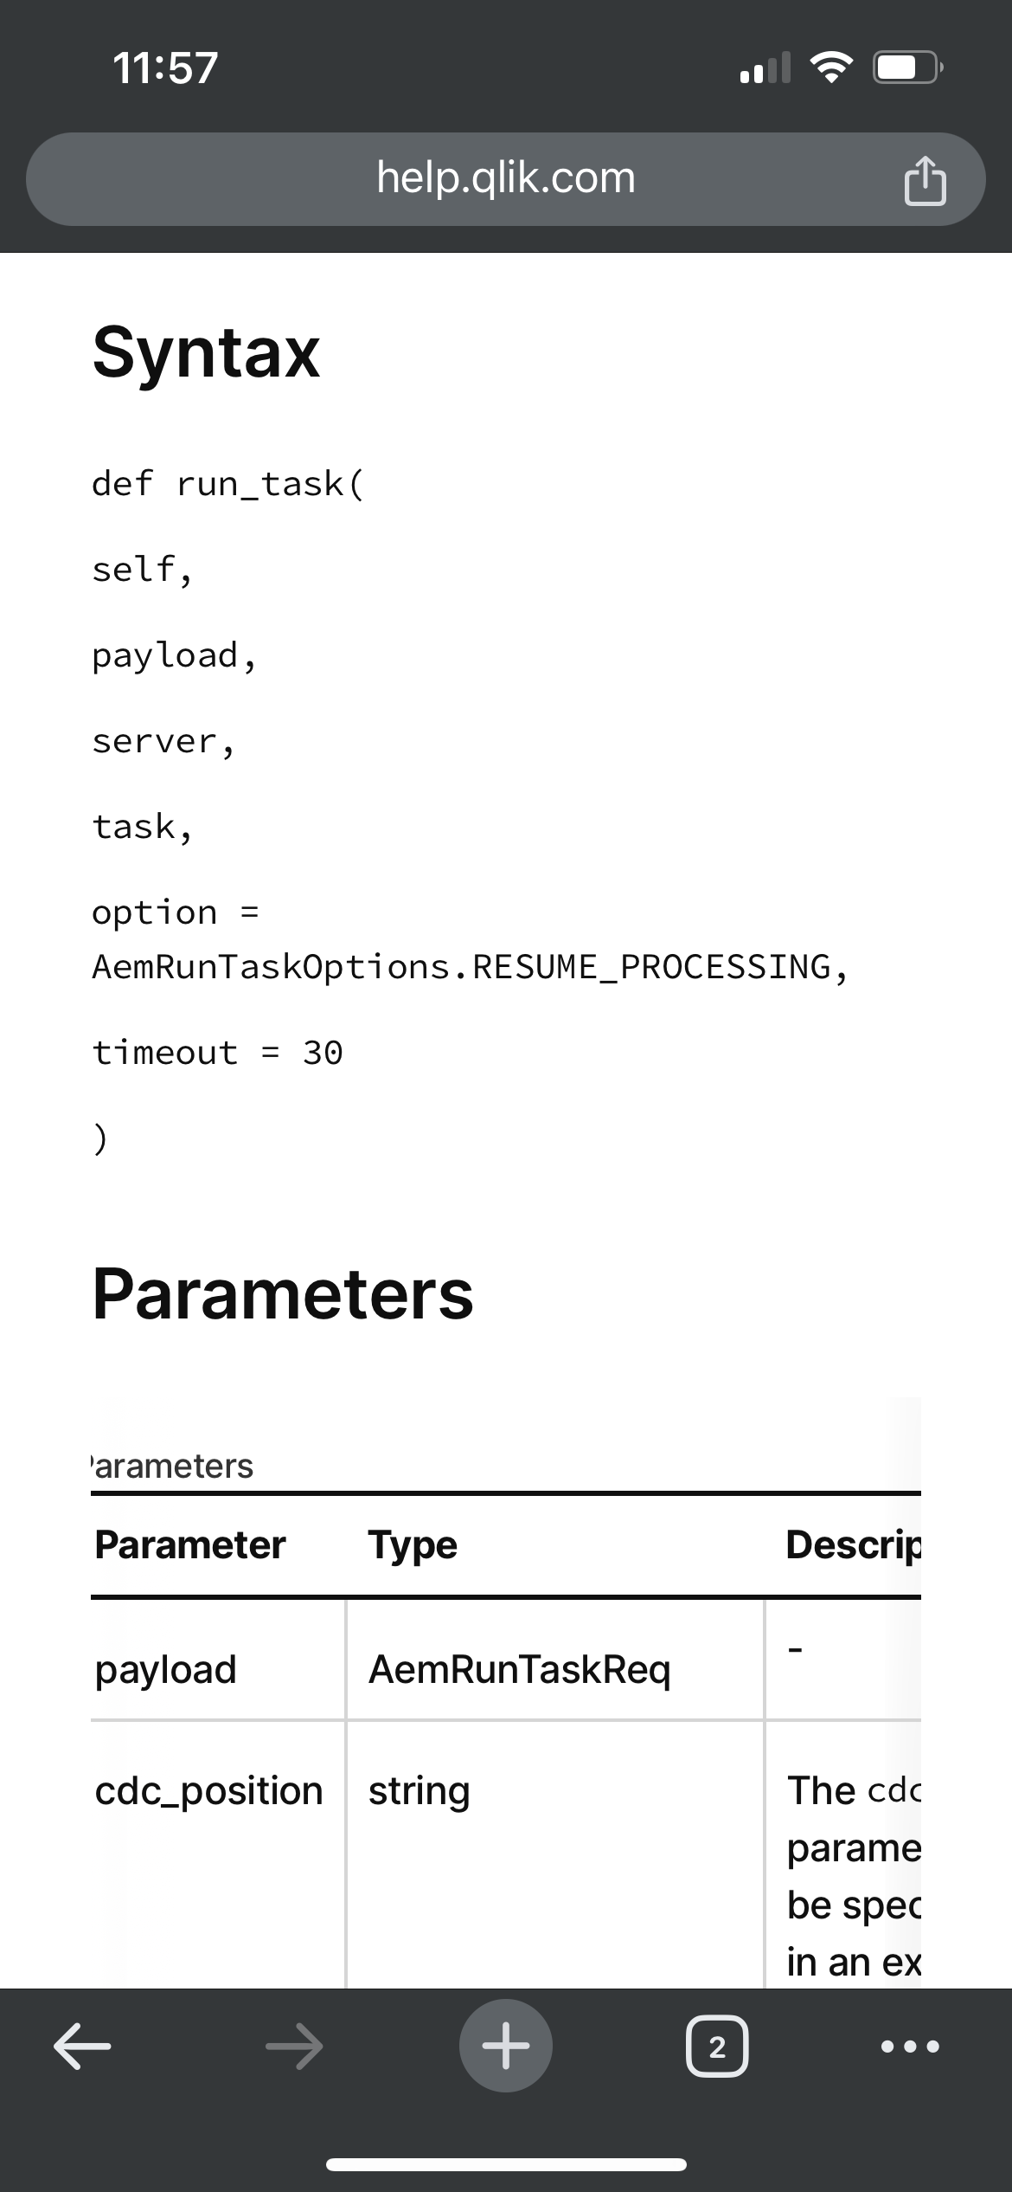Tap the 11:57 clock in status bar
The image size is (1012, 2192).
click(x=165, y=68)
